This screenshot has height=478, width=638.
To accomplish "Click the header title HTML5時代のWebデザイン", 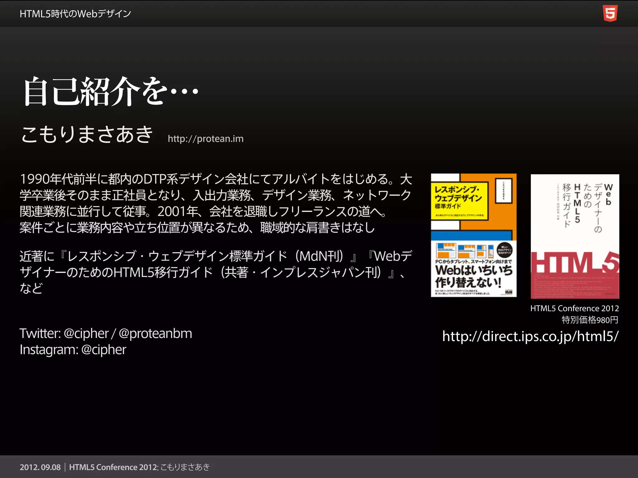I will (75, 14).
